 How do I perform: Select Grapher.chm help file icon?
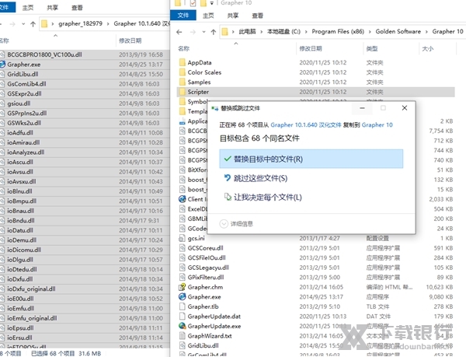183,287
